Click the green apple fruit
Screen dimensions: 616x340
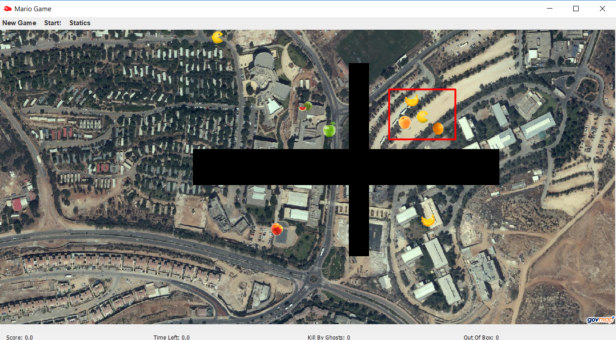coord(330,129)
